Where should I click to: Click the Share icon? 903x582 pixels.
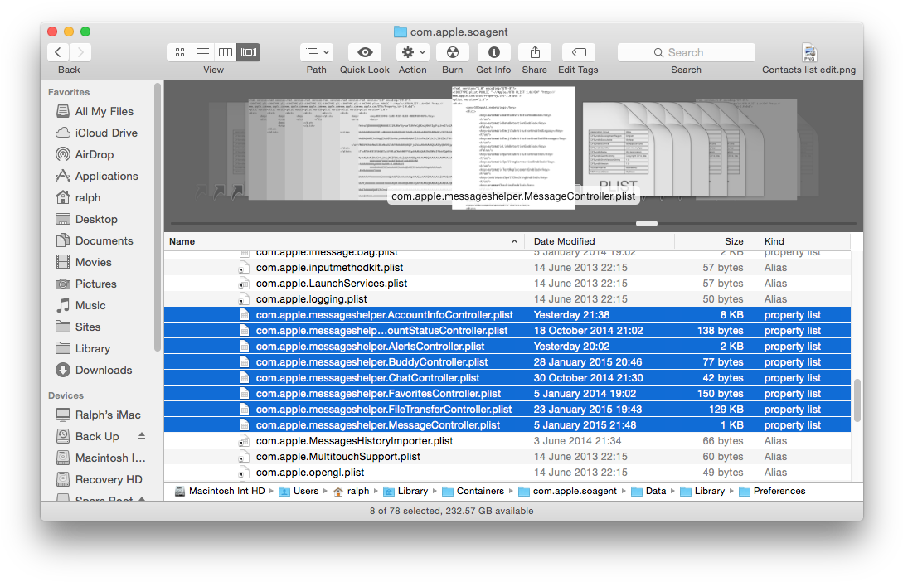pos(535,52)
